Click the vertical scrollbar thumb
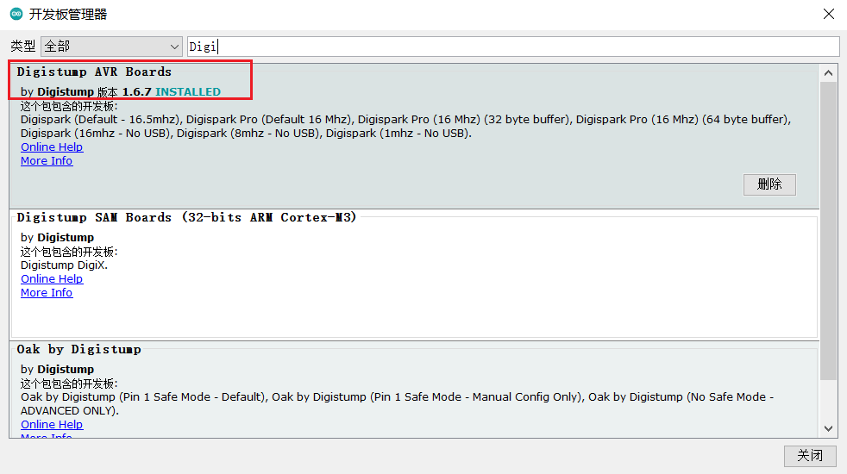The image size is (847, 474). tap(828, 231)
